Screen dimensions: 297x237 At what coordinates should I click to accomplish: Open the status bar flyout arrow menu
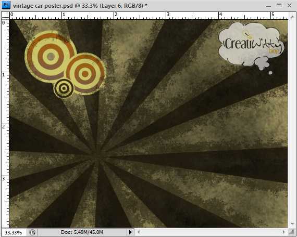point(130,232)
